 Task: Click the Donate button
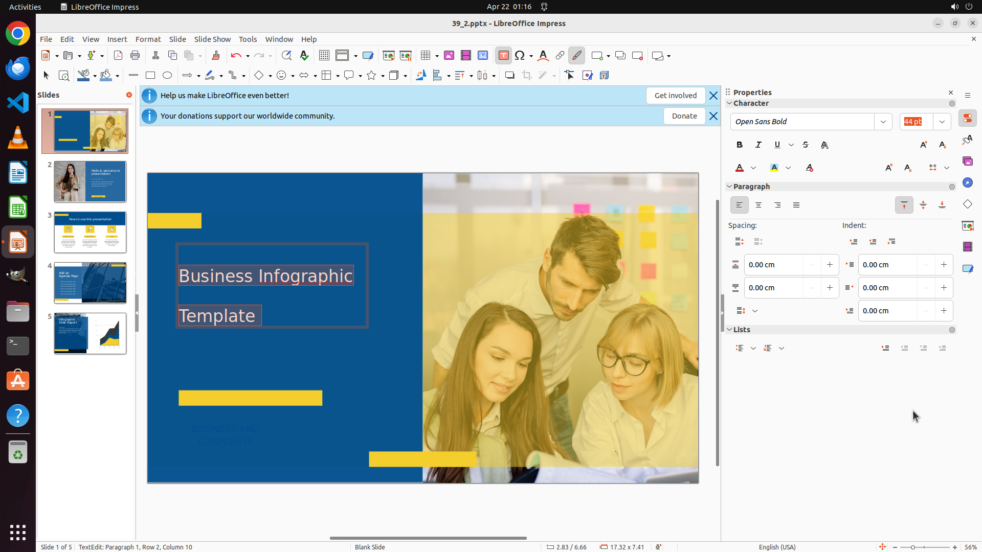tap(684, 116)
